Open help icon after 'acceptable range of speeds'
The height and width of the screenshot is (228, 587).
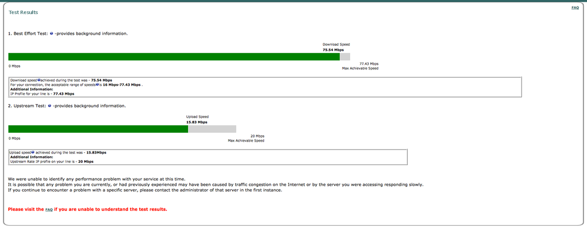[x=97, y=85]
